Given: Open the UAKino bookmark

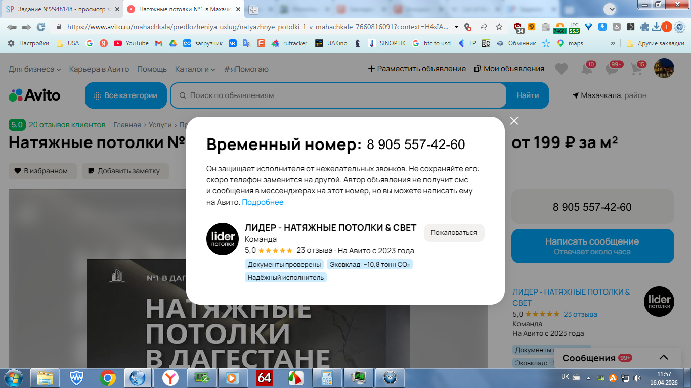Looking at the screenshot, I should [x=331, y=43].
